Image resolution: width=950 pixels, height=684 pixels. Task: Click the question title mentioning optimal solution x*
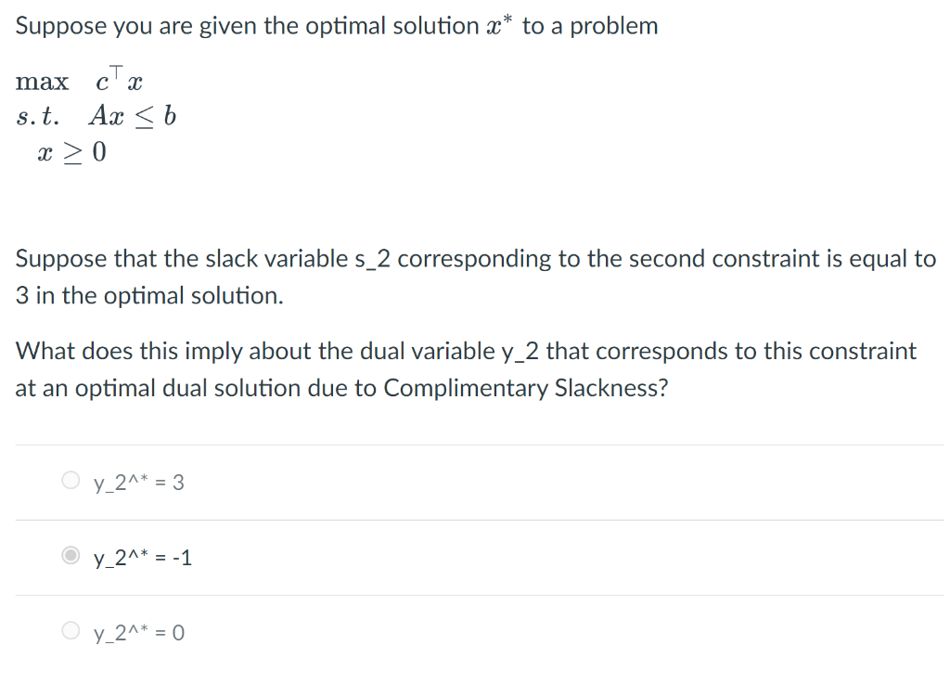pyautogui.click(x=338, y=25)
